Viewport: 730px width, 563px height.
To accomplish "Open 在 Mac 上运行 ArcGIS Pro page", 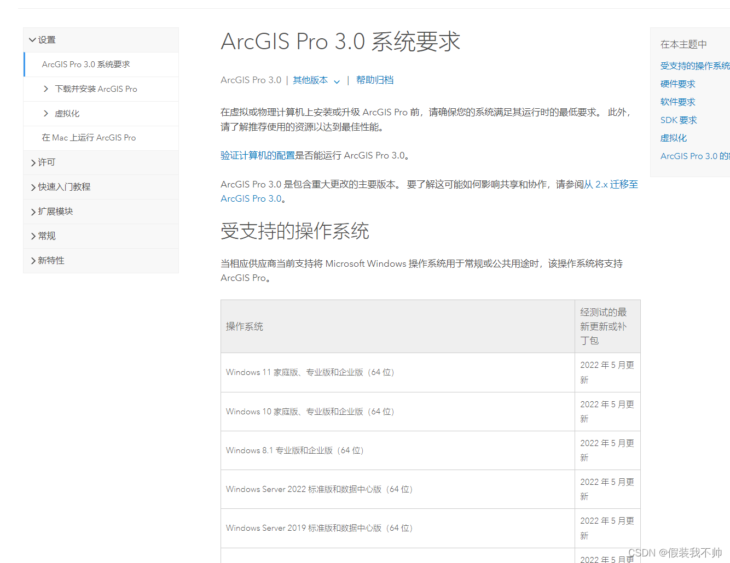I will 89,138.
